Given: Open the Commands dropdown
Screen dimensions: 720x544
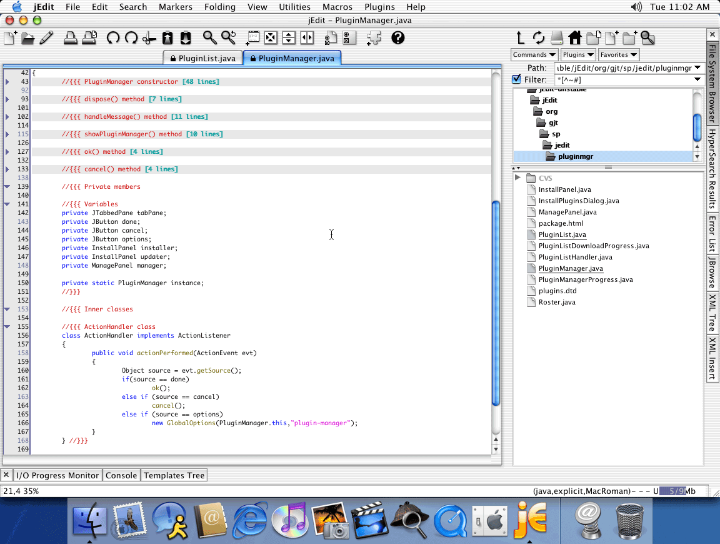Looking at the screenshot, I should (534, 54).
